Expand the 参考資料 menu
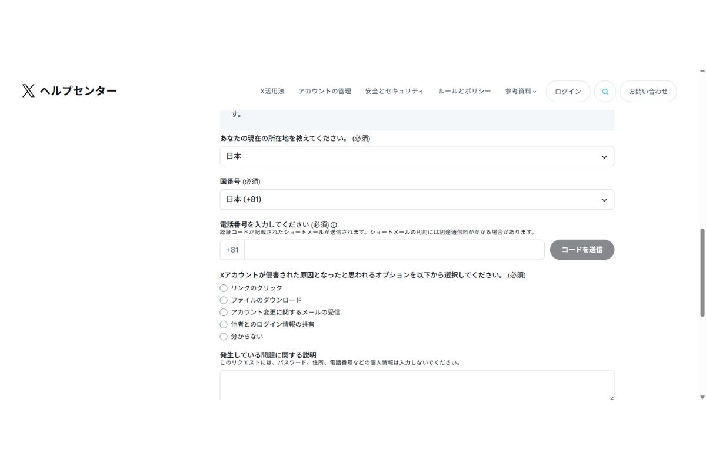 tap(520, 92)
